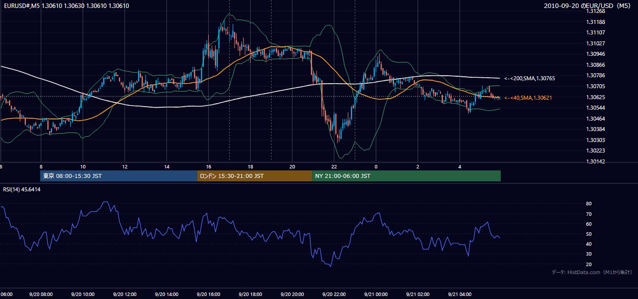Click the 9/20 14:00 date label
The width and height of the screenshot is (638, 299).
coord(167,295)
